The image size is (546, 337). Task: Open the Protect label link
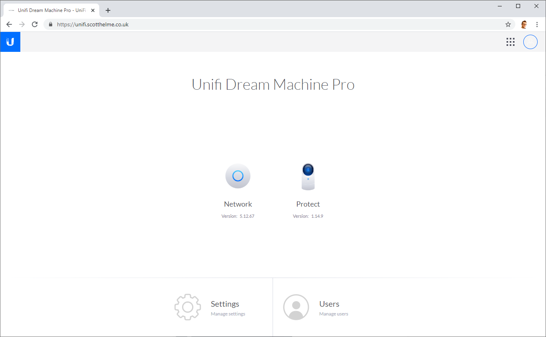(x=308, y=204)
